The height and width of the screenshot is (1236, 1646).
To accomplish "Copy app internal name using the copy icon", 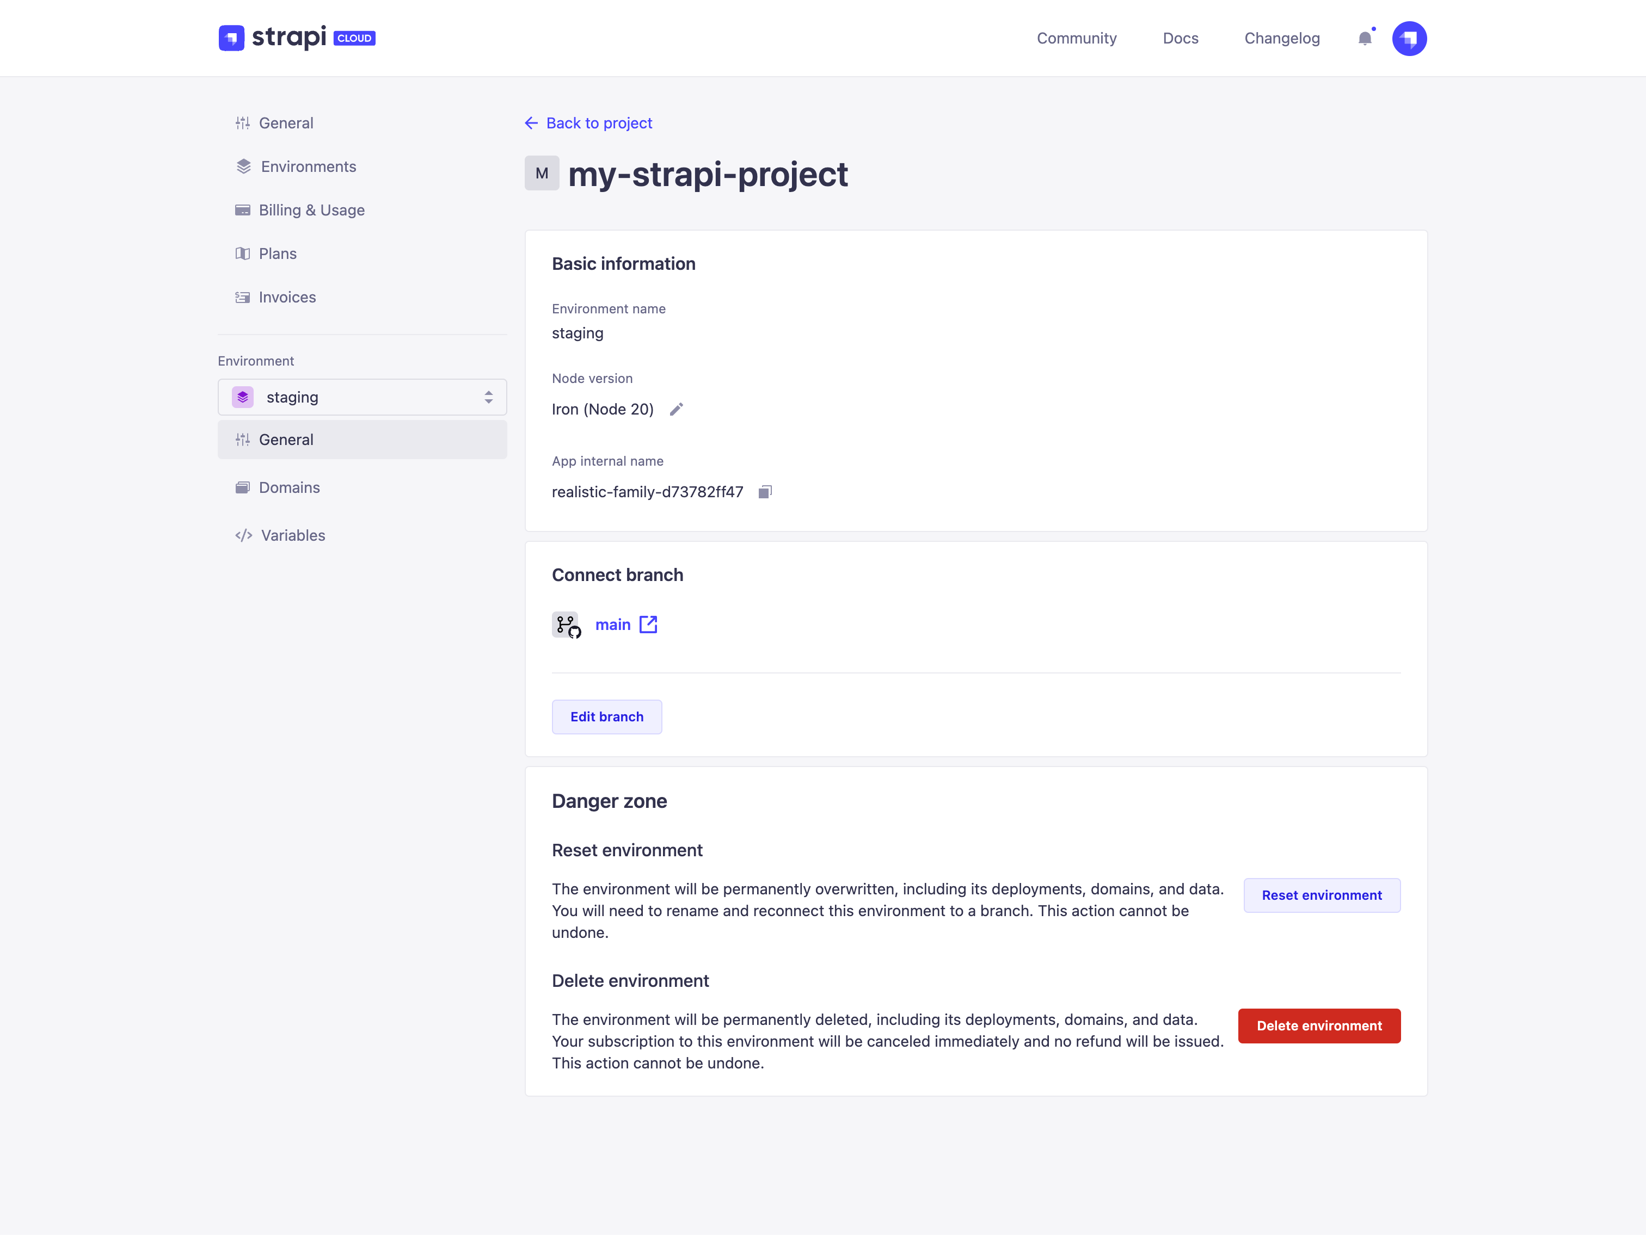I will [765, 491].
